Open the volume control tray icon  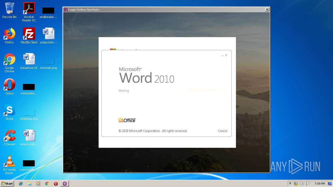pos(302,184)
